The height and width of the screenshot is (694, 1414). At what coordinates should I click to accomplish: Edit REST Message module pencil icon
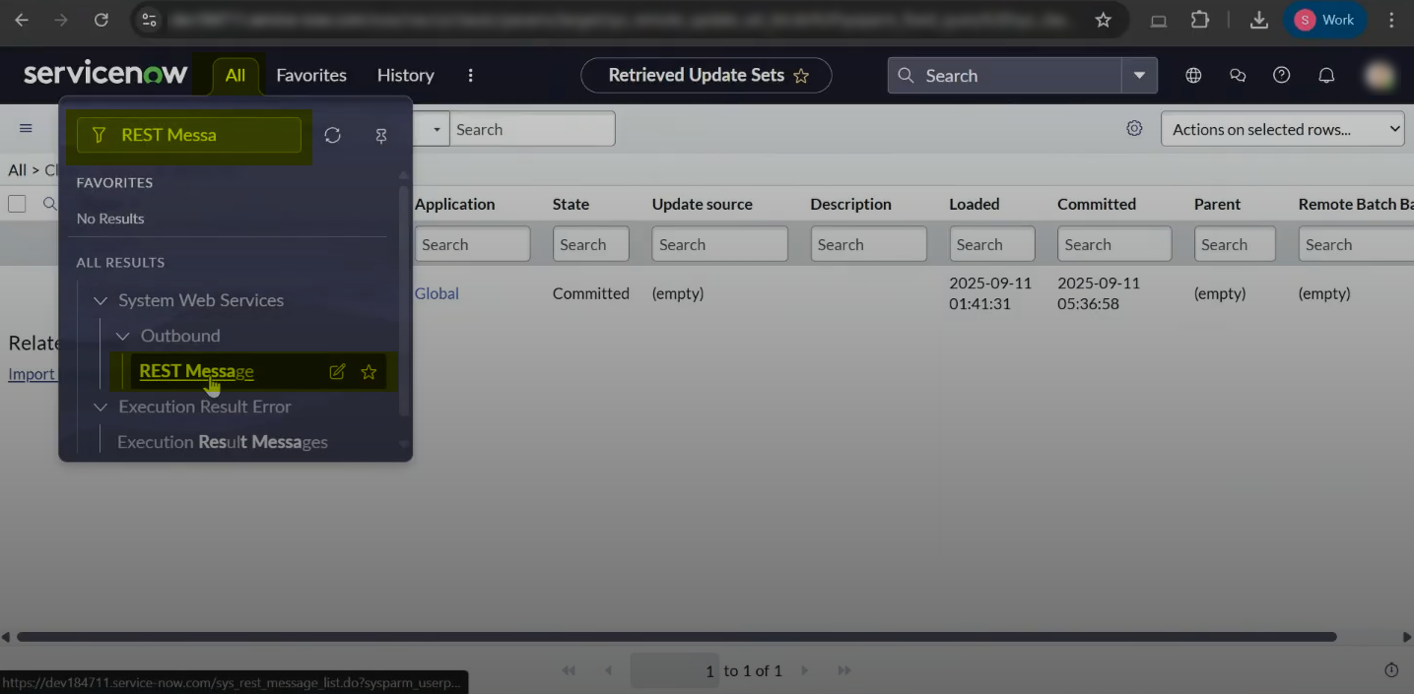(x=337, y=371)
